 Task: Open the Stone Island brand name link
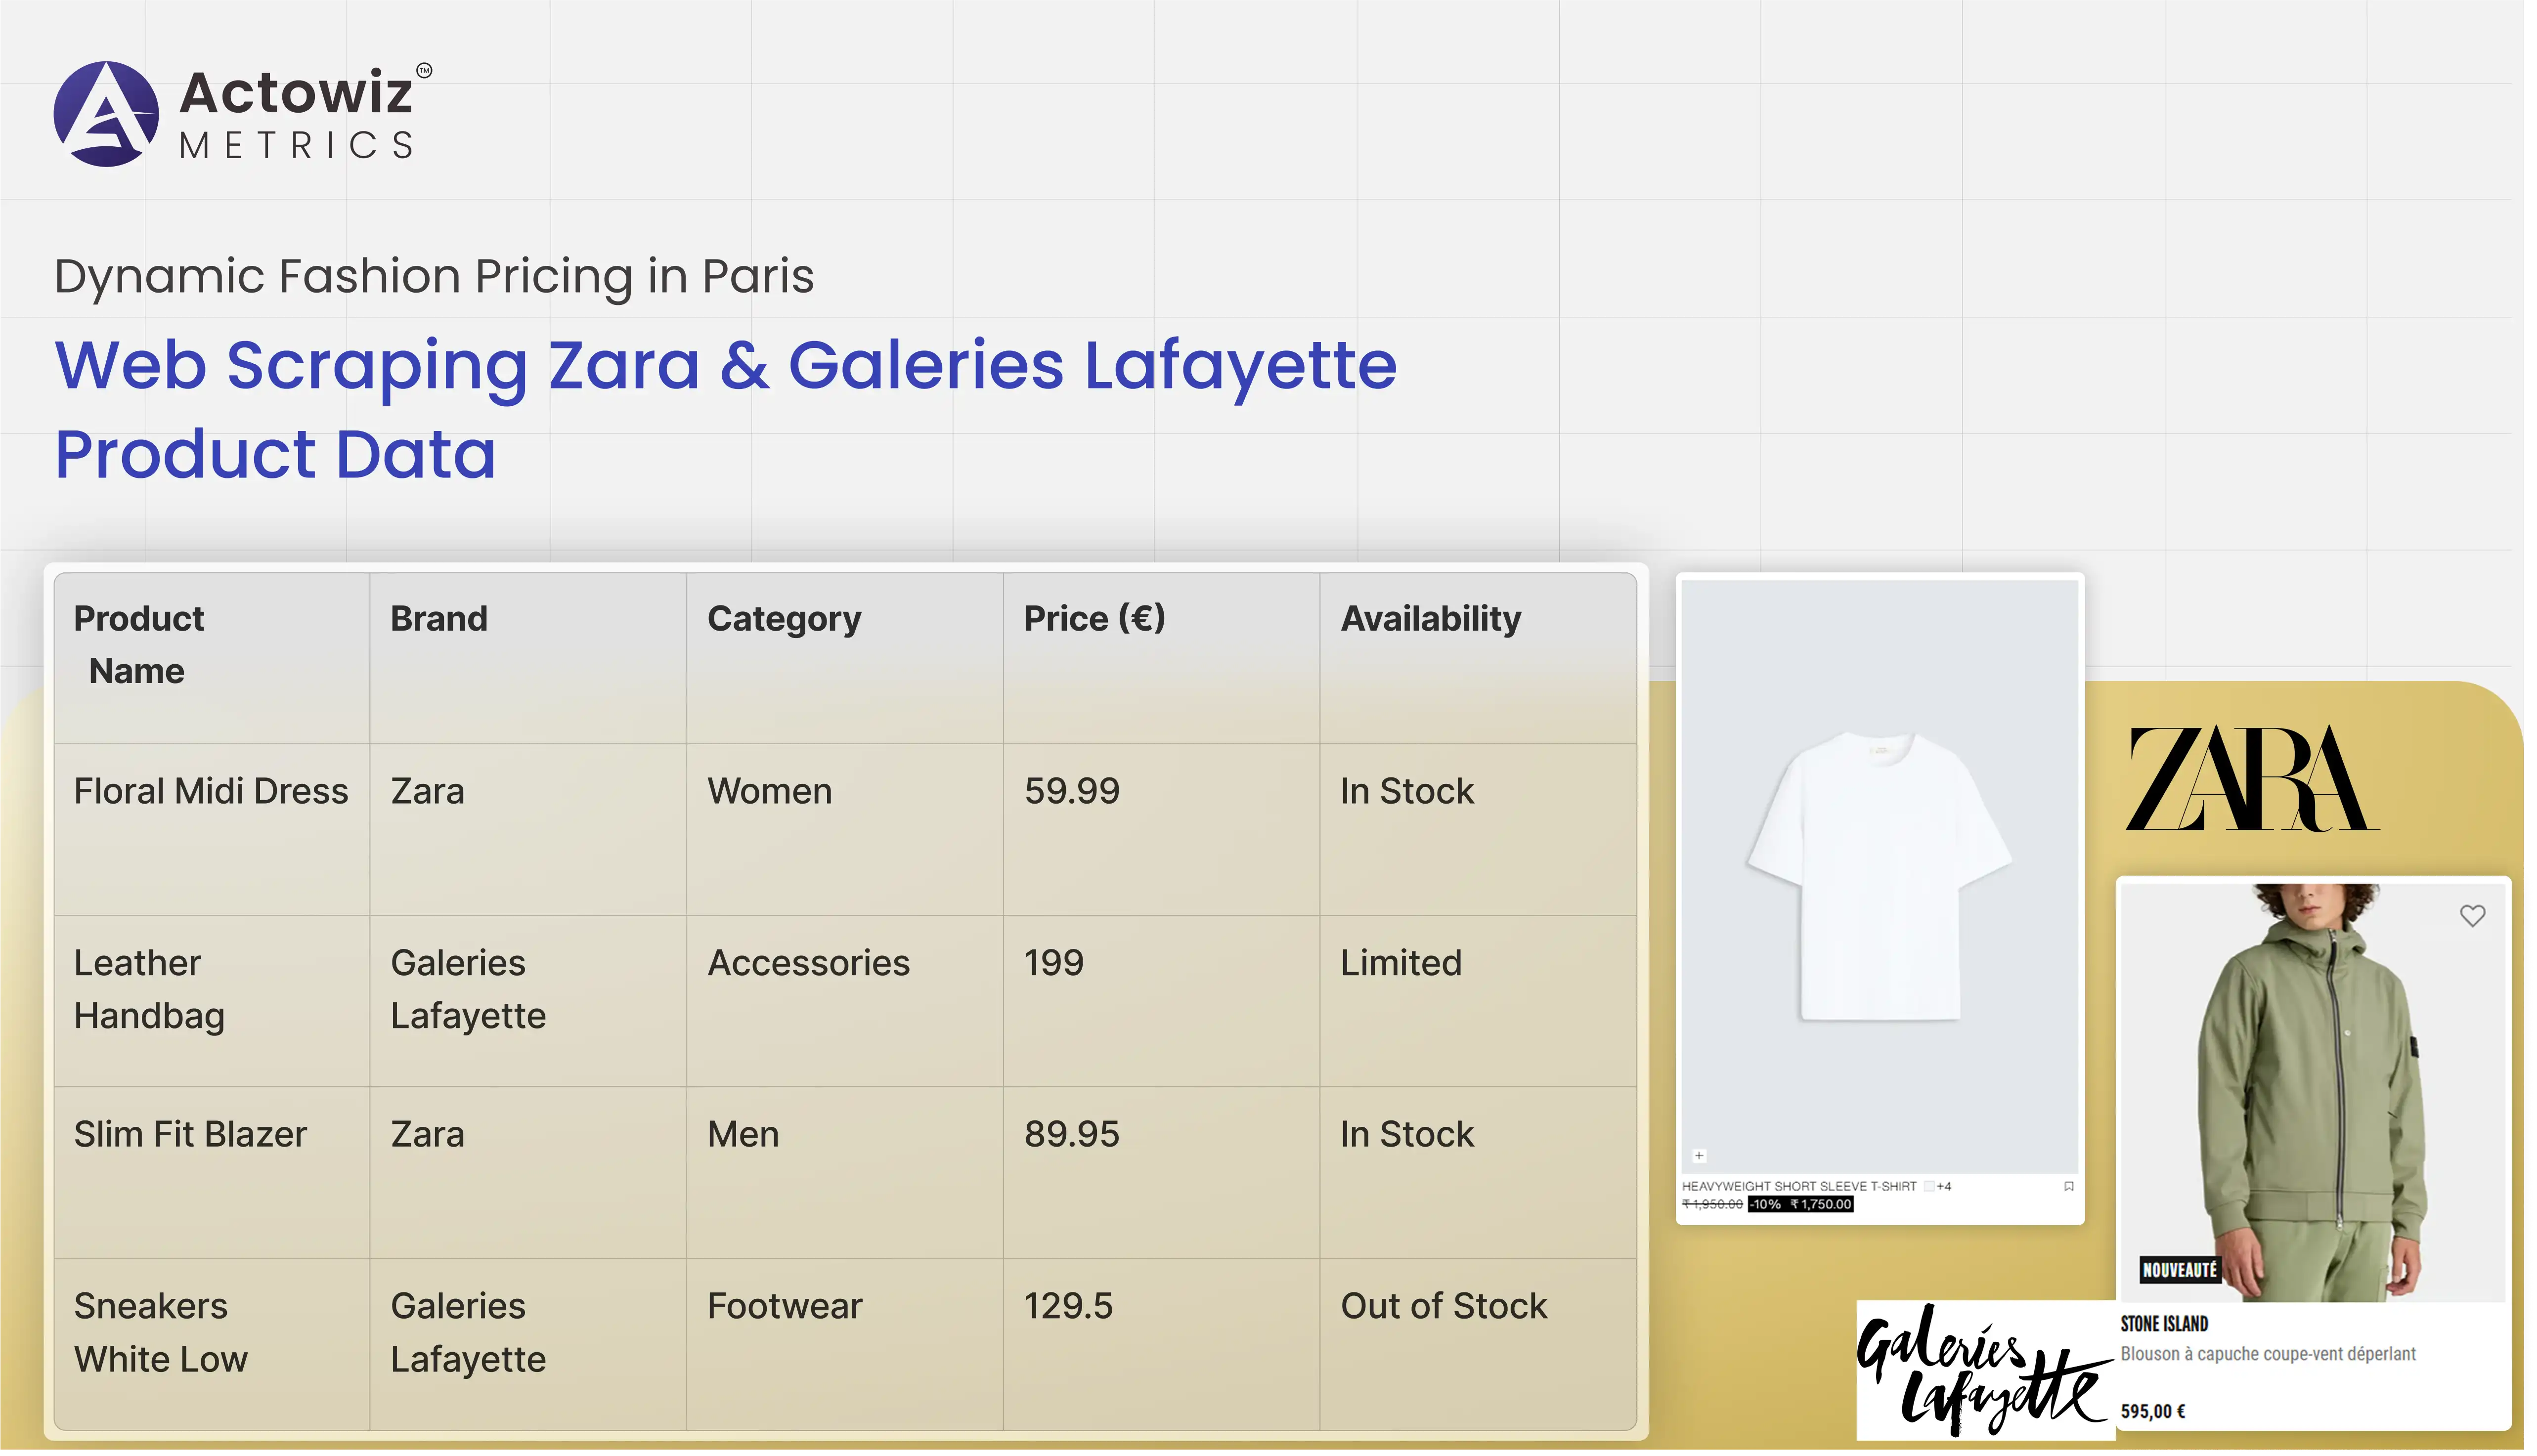coord(2164,1324)
